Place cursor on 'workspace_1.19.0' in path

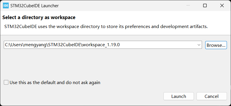[x=101, y=45]
